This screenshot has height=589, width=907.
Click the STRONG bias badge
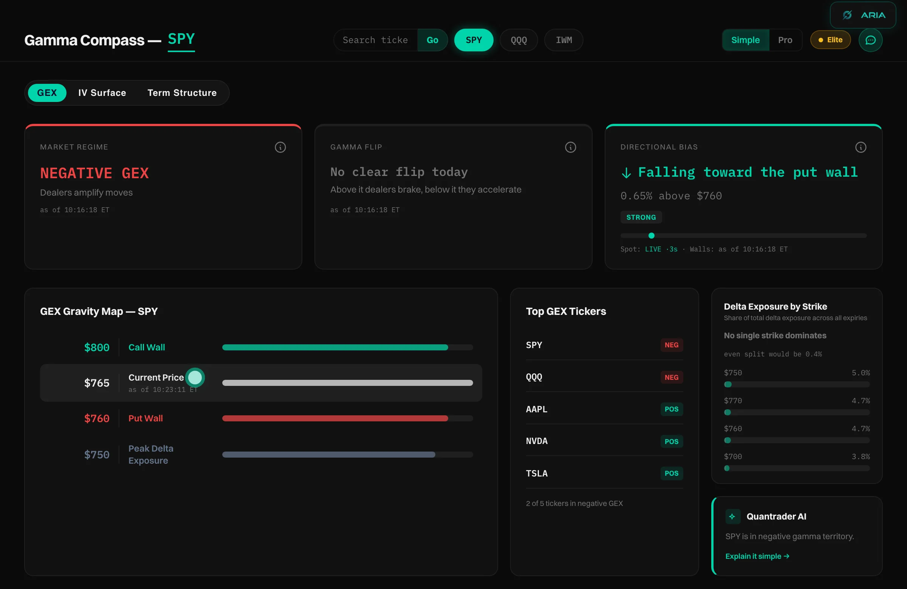point(641,217)
